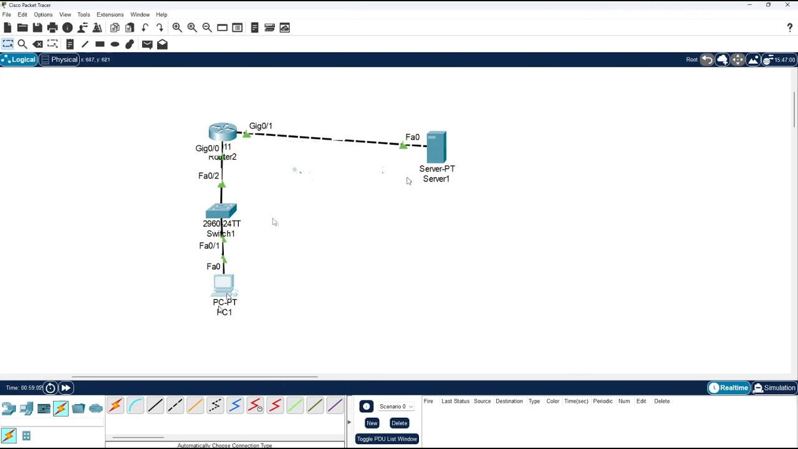Open the scenario info icon
Image resolution: width=798 pixels, height=449 pixels.
tap(366, 407)
